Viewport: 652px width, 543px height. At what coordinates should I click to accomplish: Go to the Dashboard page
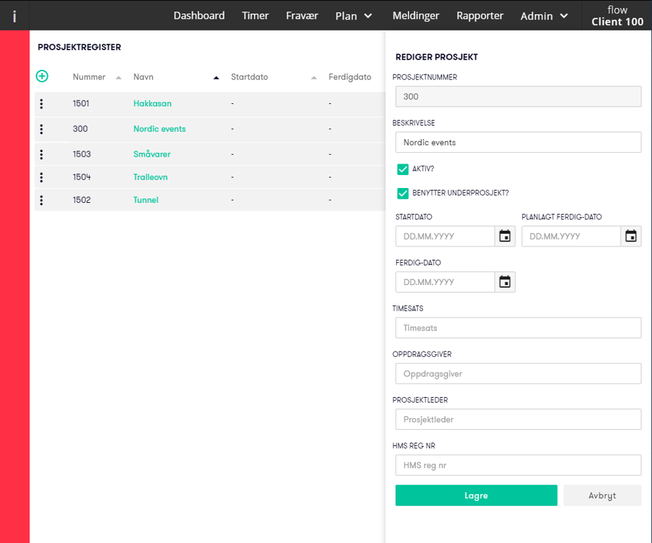point(199,16)
